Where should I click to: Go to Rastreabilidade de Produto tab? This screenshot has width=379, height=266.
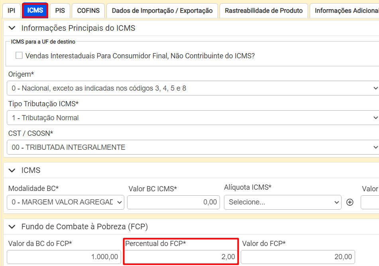(x=263, y=11)
